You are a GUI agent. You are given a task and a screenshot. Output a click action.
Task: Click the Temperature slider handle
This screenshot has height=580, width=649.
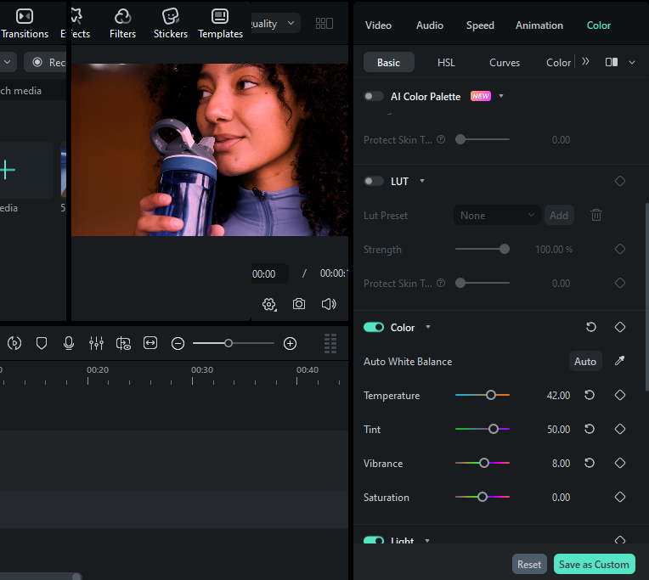click(491, 395)
